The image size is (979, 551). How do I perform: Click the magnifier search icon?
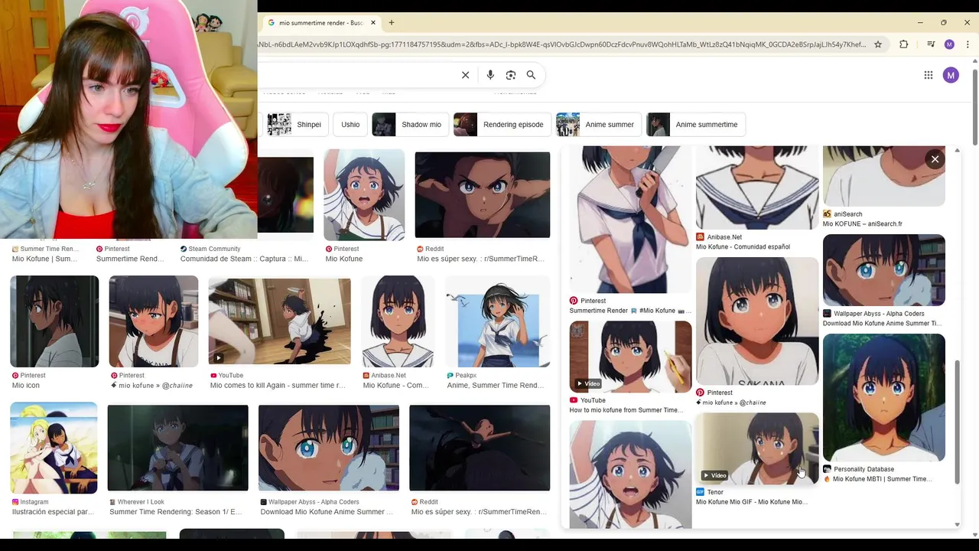pos(531,75)
